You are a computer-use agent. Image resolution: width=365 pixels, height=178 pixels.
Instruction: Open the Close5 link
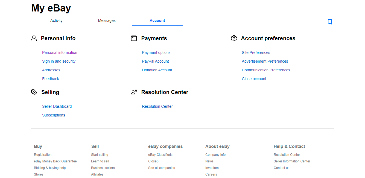pyautogui.click(x=153, y=161)
